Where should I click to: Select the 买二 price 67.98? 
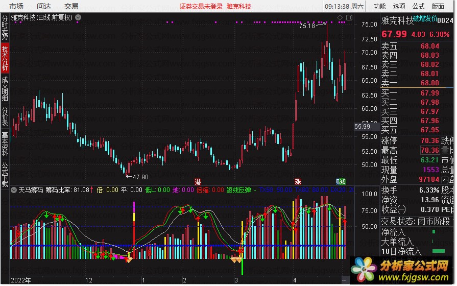[429, 102]
